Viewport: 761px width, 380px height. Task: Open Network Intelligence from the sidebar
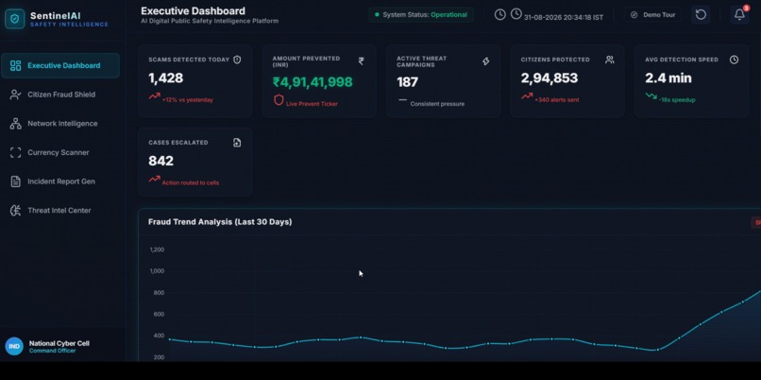tap(60, 124)
